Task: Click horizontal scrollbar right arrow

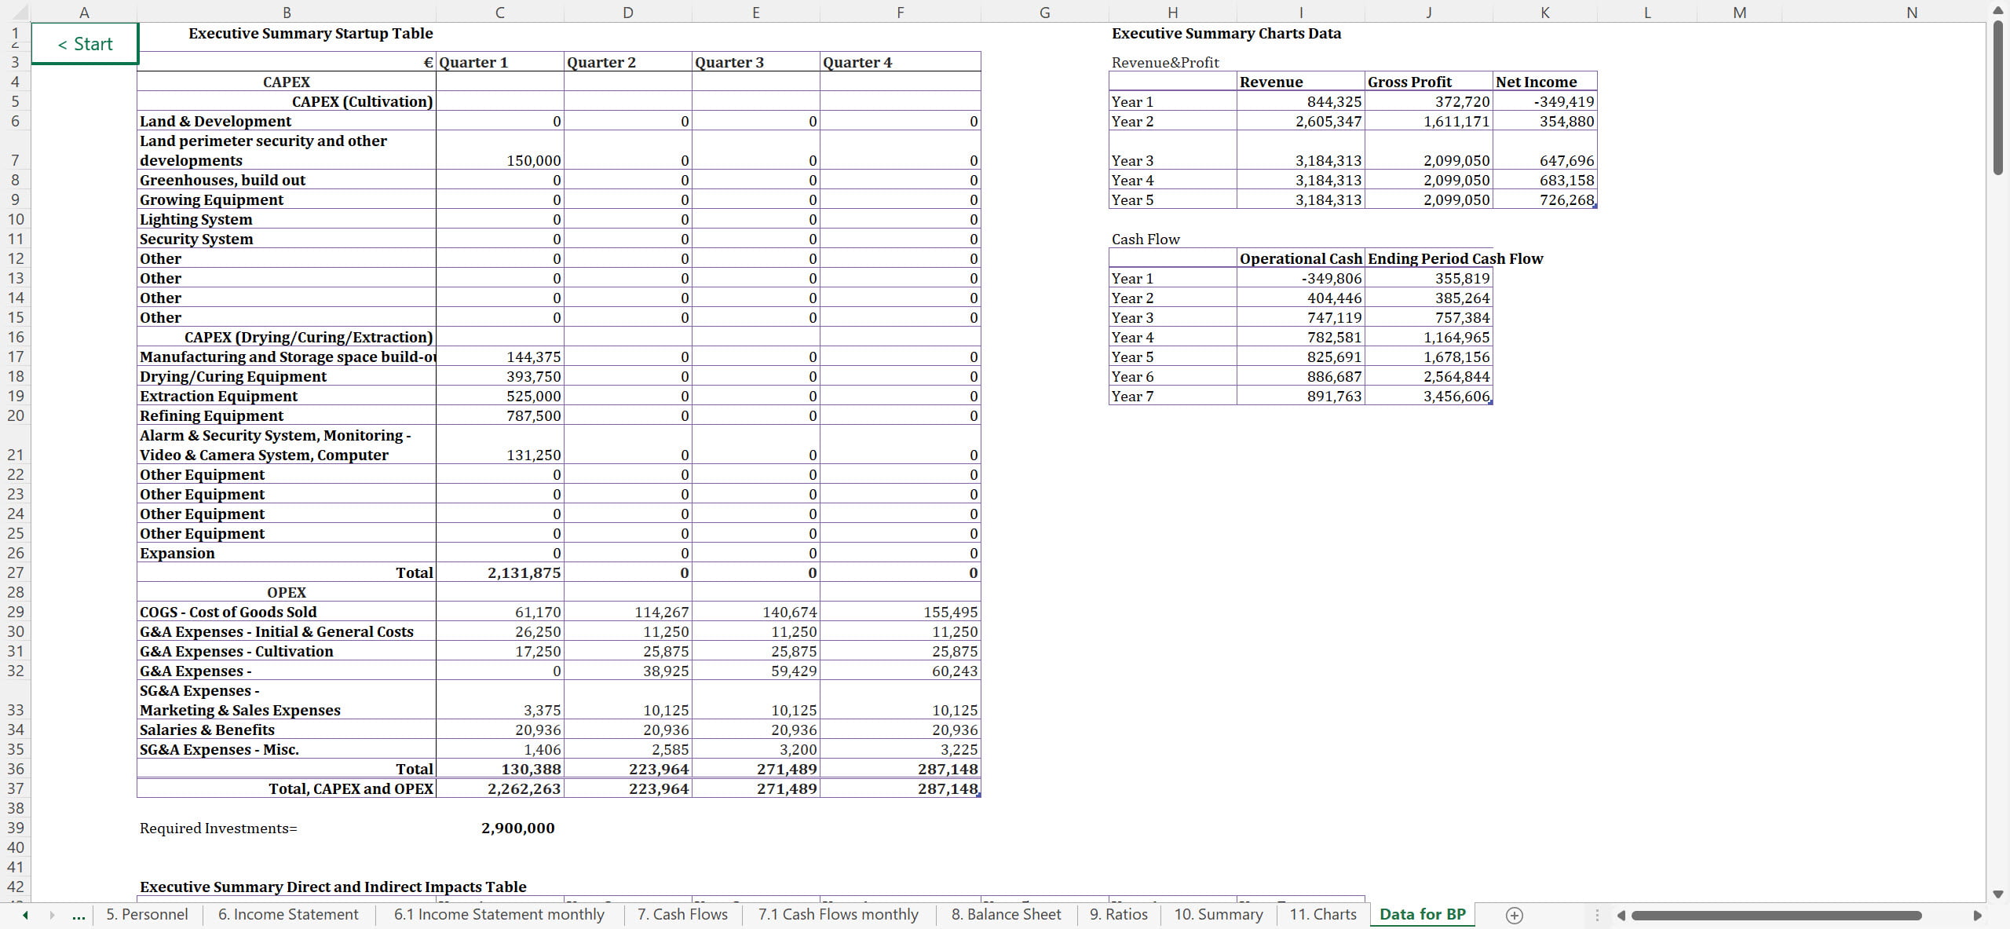Action: click(x=1977, y=915)
